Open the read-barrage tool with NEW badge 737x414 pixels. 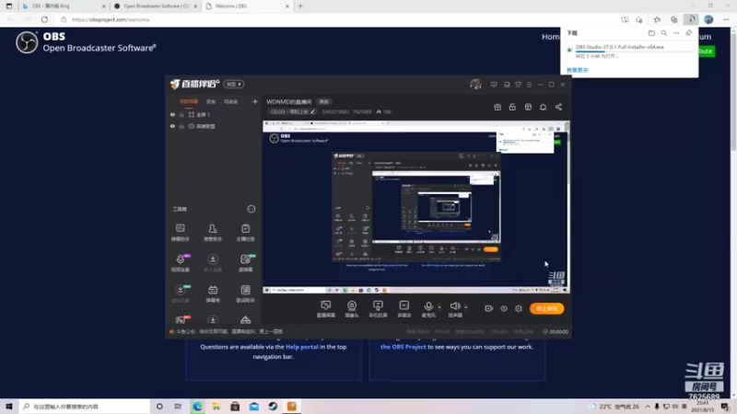pos(246,263)
